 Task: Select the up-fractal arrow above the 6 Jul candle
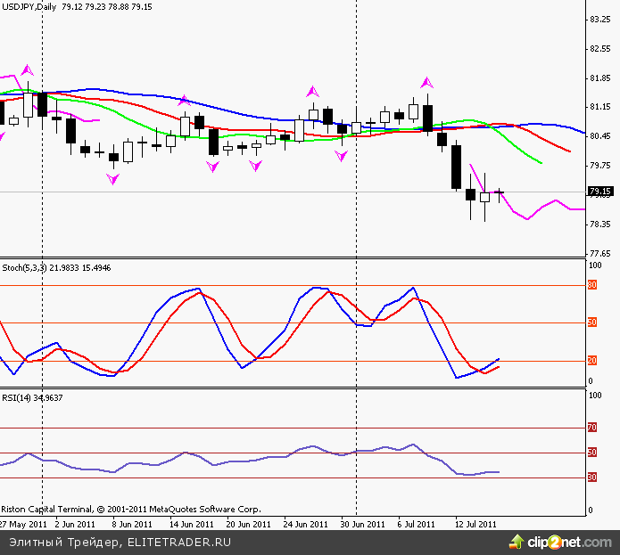[x=427, y=82]
